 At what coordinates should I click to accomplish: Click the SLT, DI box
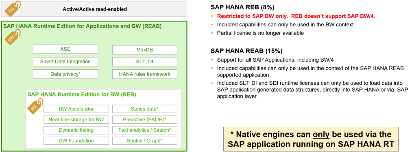(145, 62)
